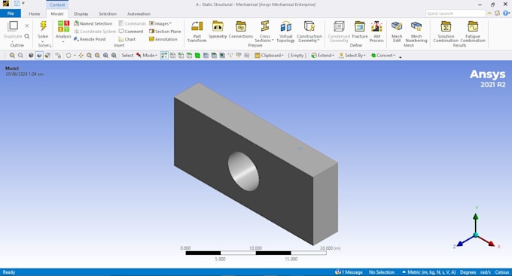
Task: Open the Extend selection dropdown
Action: click(322, 56)
